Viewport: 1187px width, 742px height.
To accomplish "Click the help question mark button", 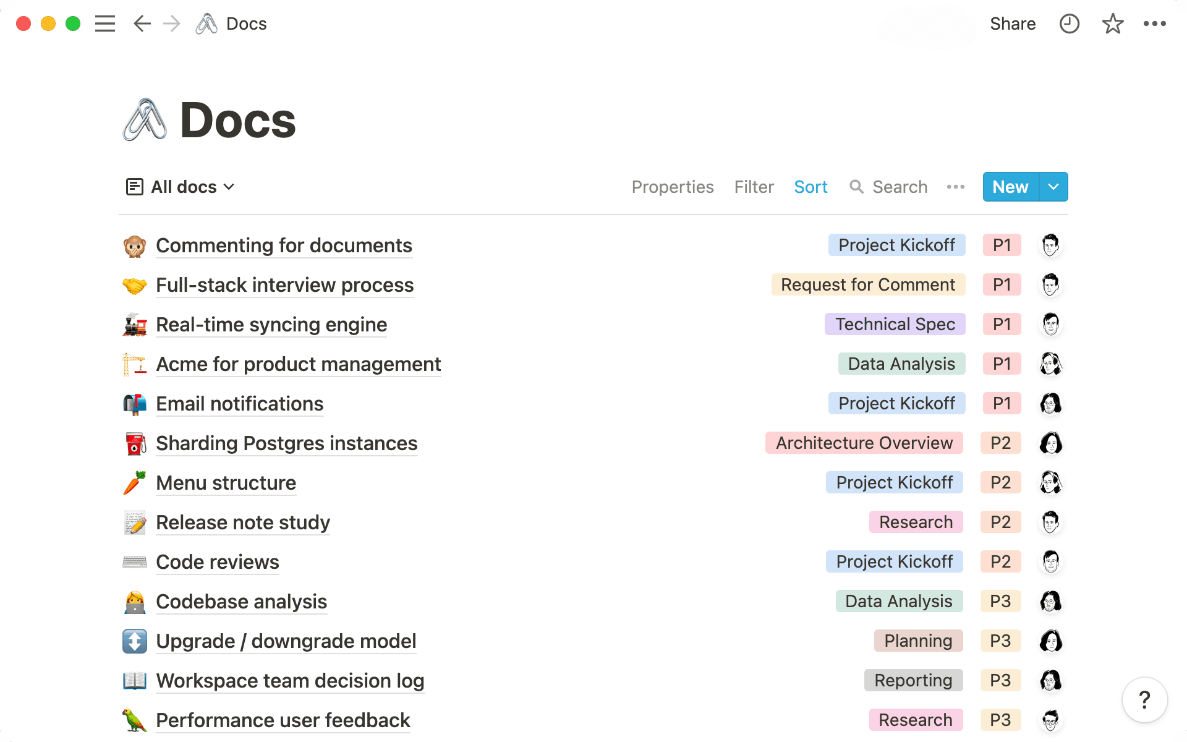I will [1144, 700].
